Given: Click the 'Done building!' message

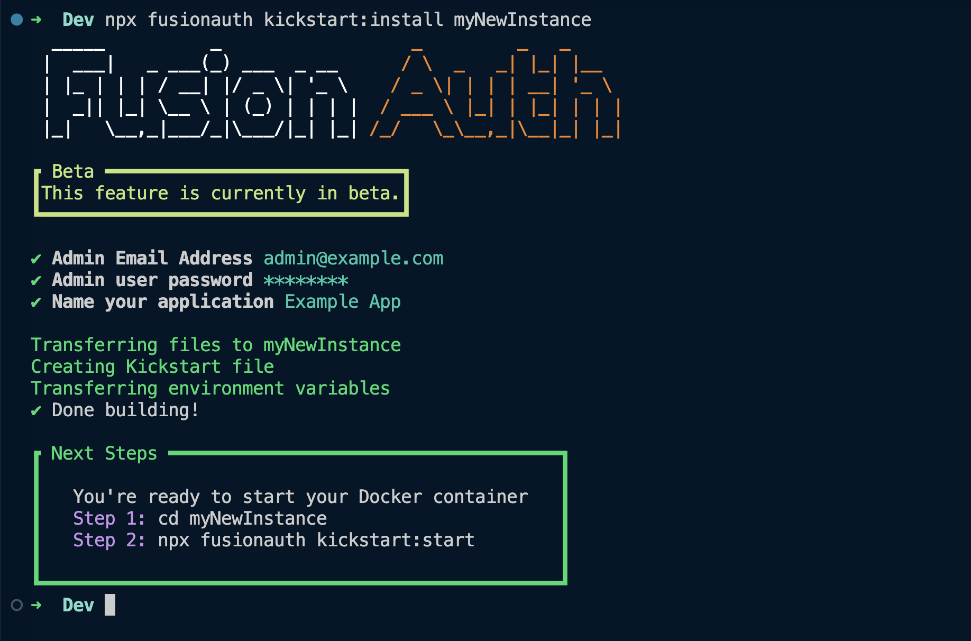Looking at the screenshot, I should click(126, 410).
